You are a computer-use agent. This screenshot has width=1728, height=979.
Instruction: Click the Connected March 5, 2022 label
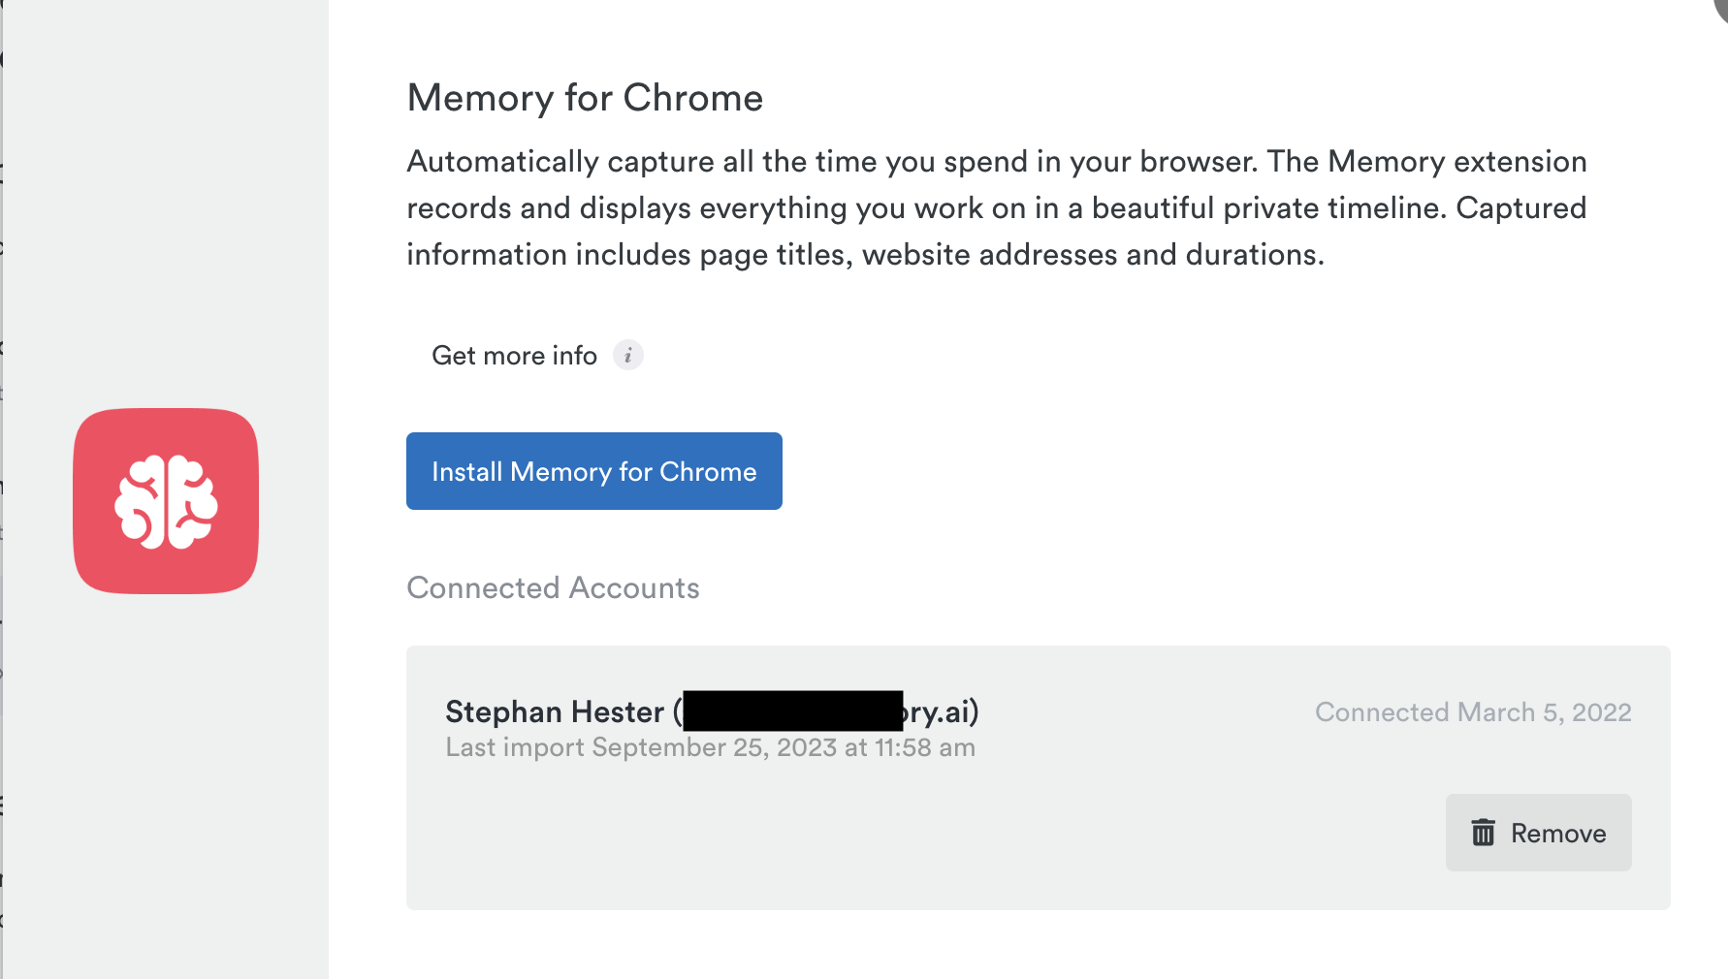click(x=1473, y=711)
